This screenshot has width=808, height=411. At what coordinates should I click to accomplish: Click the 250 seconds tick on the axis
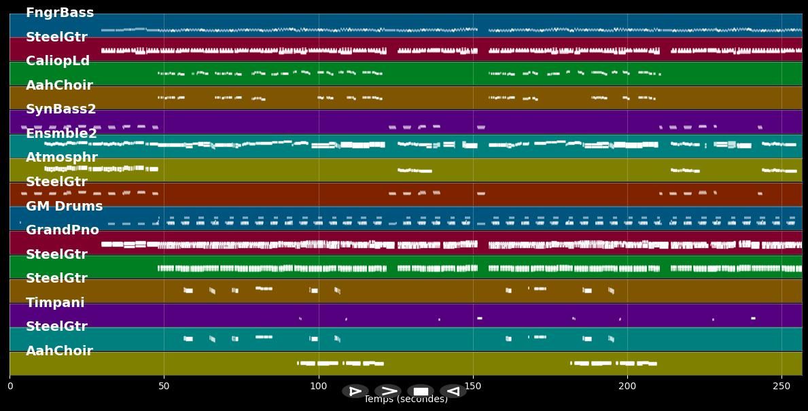coord(781,387)
